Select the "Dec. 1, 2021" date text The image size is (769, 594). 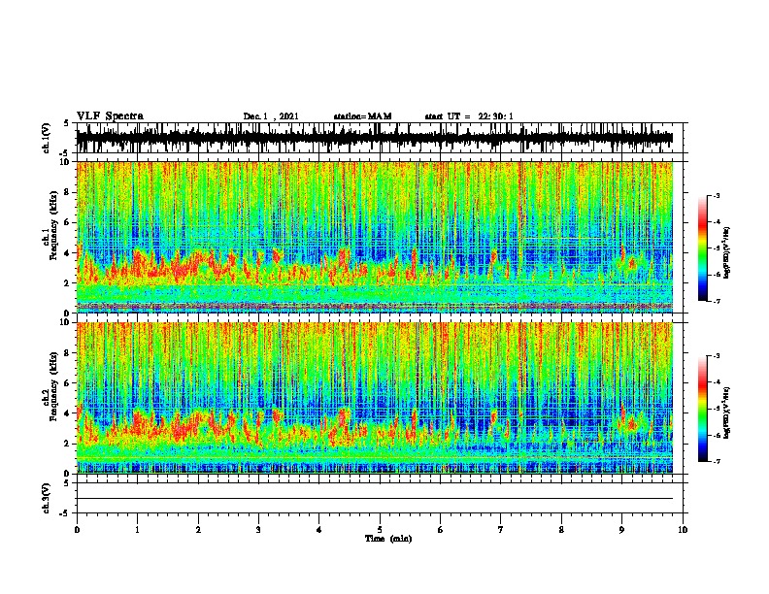[x=271, y=116]
